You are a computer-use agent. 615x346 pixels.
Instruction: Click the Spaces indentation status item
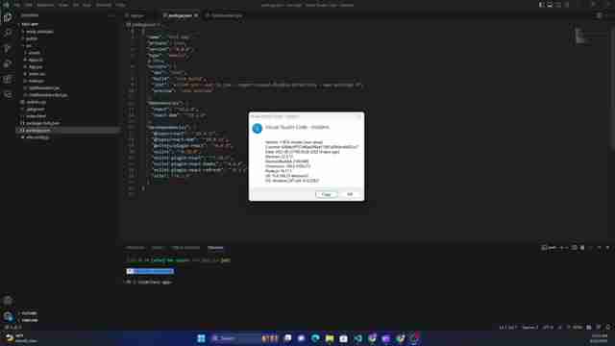(x=529, y=327)
